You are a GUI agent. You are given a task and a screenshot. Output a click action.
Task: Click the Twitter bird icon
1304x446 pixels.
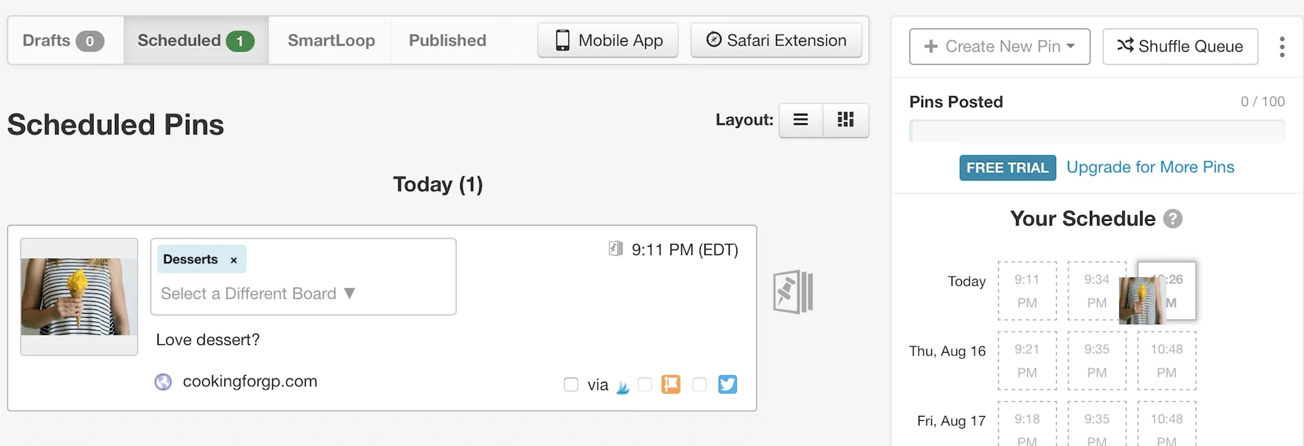(x=727, y=384)
